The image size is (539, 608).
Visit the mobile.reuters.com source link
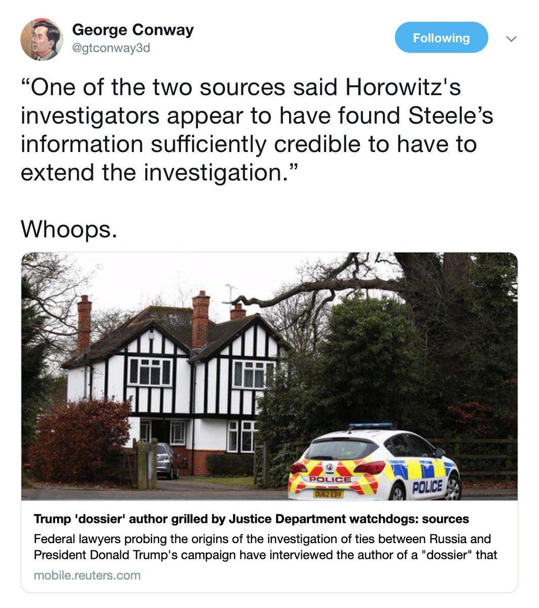click(x=87, y=575)
